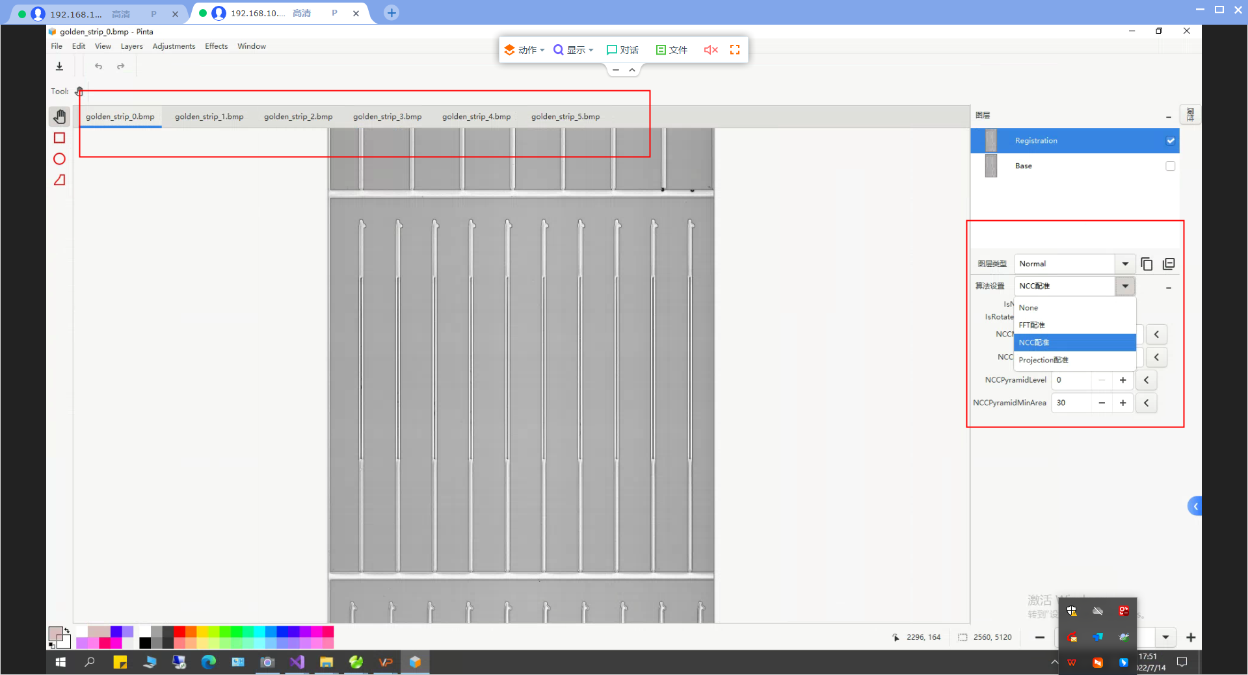Toggle Registration layer visibility checkbox
Image resolution: width=1248 pixels, height=675 pixels.
pyautogui.click(x=1171, y=141)
